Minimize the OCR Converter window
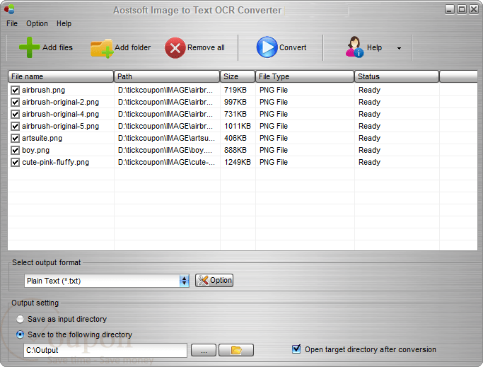 pos(450,9)
